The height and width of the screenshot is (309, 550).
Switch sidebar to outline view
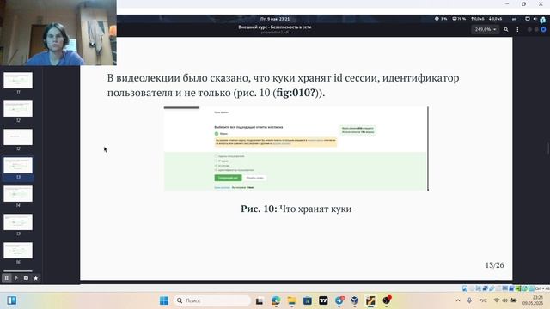pos(16,278)
